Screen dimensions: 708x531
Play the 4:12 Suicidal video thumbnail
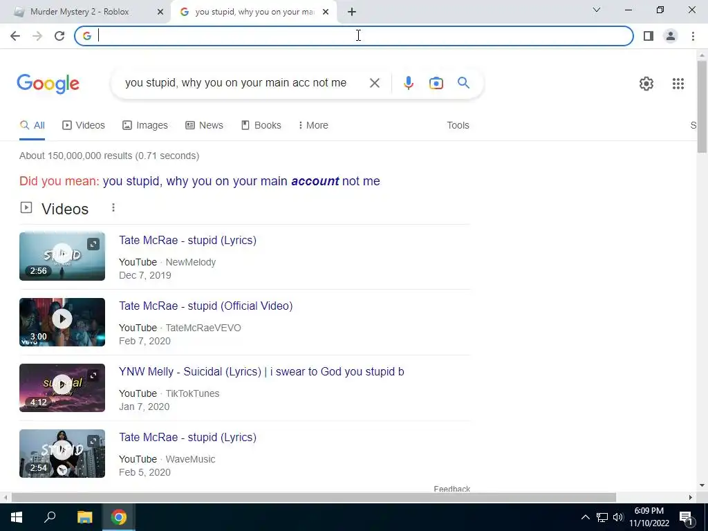(62, 387)
